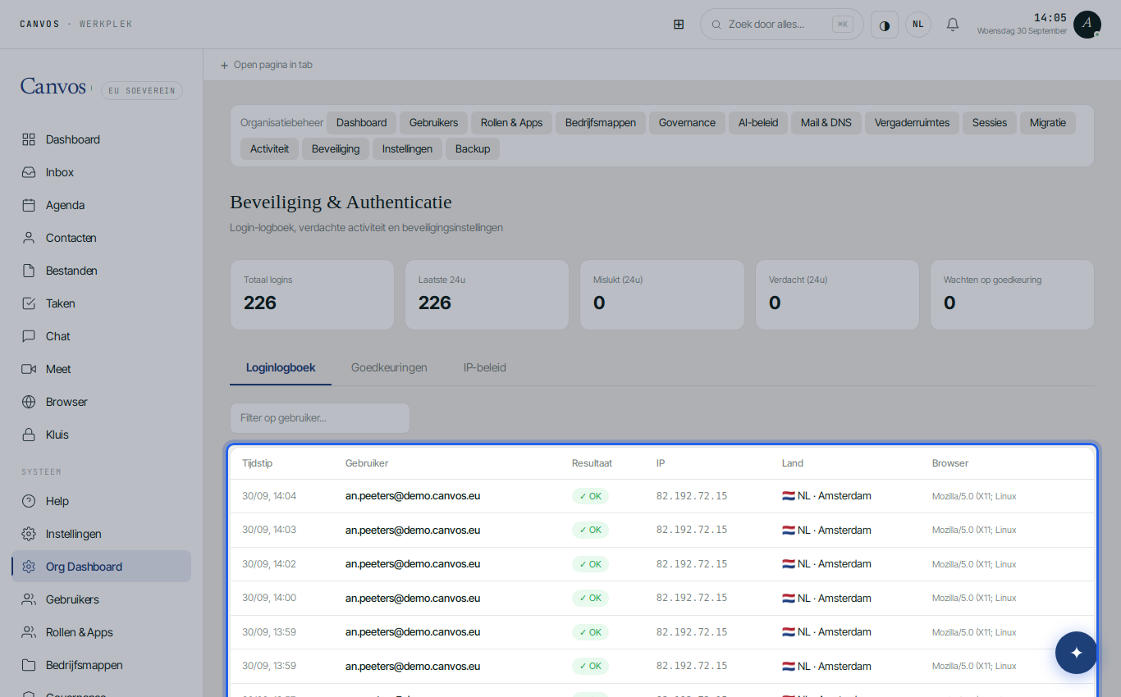Click the 'Wachten op goedkeuring' stat card
Viewport: 1121px width, 697px height.
(1012, 295)
